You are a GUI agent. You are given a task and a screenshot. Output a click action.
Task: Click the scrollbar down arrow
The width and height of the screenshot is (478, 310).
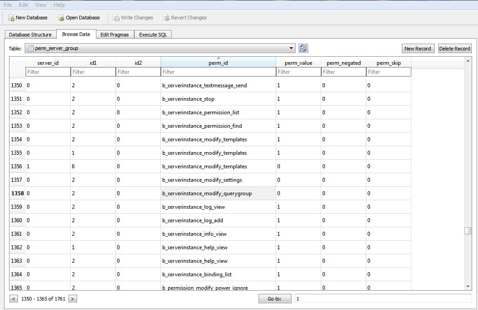coord(468,286)
